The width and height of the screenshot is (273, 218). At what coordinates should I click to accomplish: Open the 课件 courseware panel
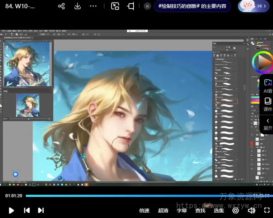click(268, 104)
